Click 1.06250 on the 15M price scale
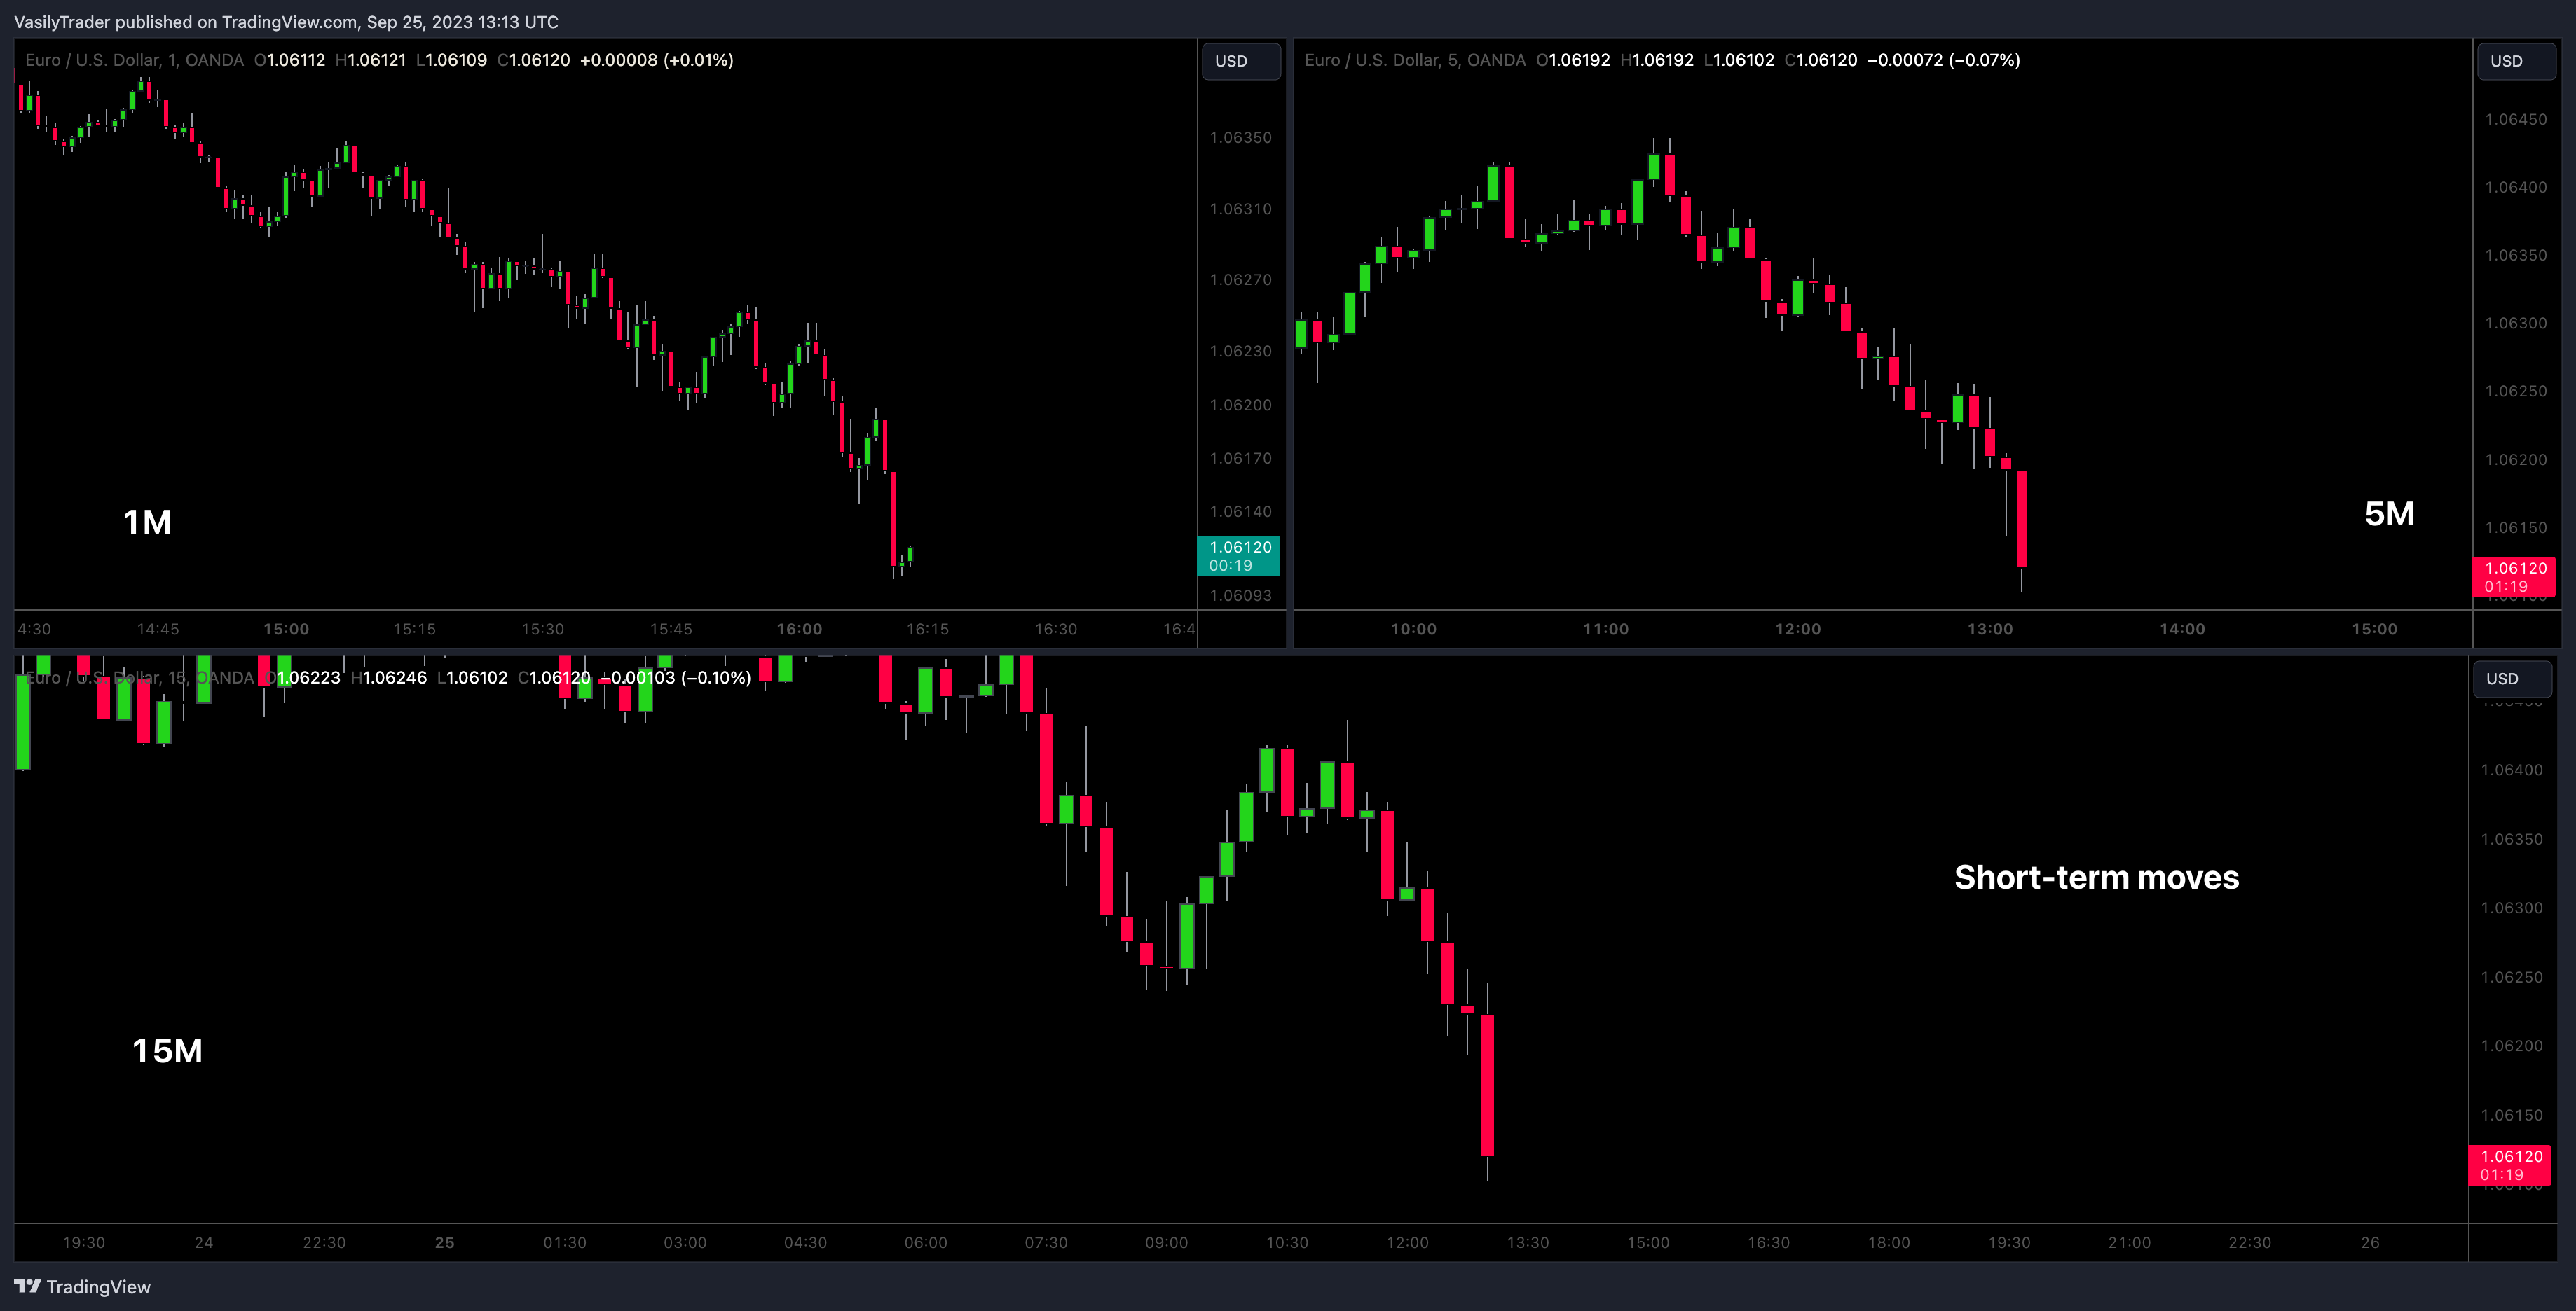Screen dimensions: 2576x1311 (2511, 977)
